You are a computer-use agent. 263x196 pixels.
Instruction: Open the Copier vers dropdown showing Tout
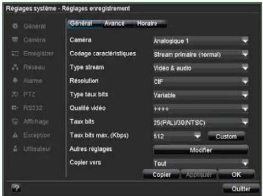(x=201, y=163)
